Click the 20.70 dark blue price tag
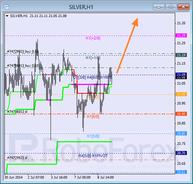This screenshot has width=193, height=184. [181, 153]
